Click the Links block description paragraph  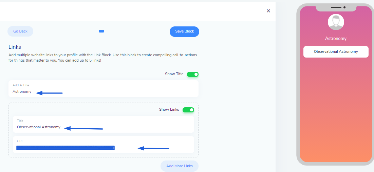click(x=102, y=58)
